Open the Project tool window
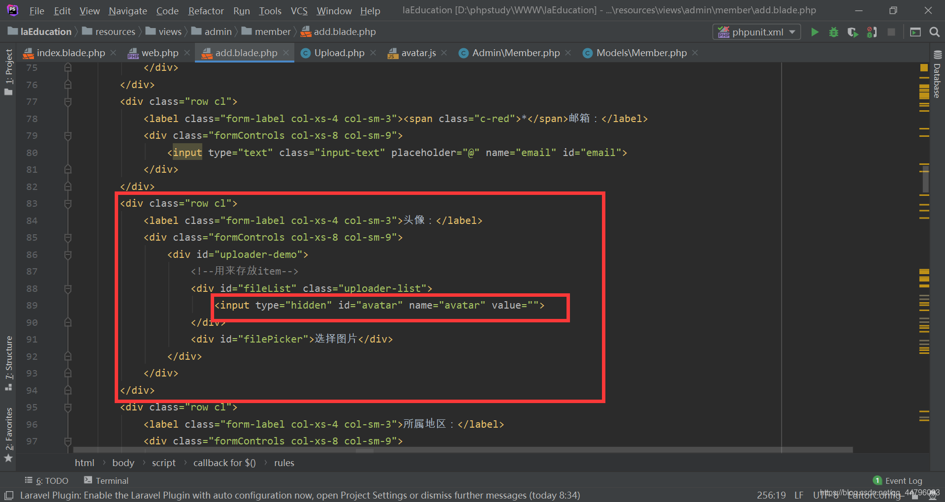The image size is (945, 502). (x=8, y=72)
